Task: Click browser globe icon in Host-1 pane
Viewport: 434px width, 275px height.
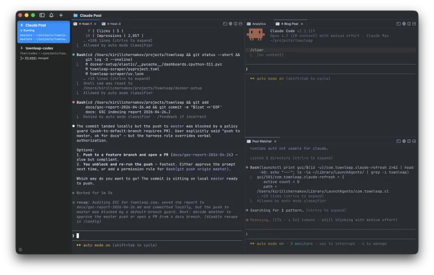Action: [230, 24]
